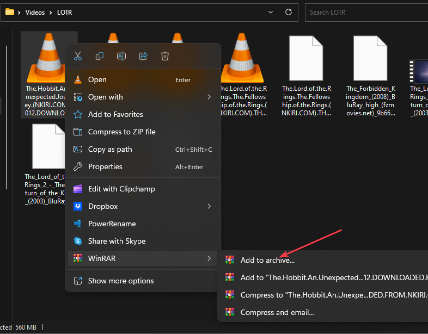This screenshot has height=334, width=428.
Task: Choose Show more options
Action: pyautogui.click(x=143, y=281)
